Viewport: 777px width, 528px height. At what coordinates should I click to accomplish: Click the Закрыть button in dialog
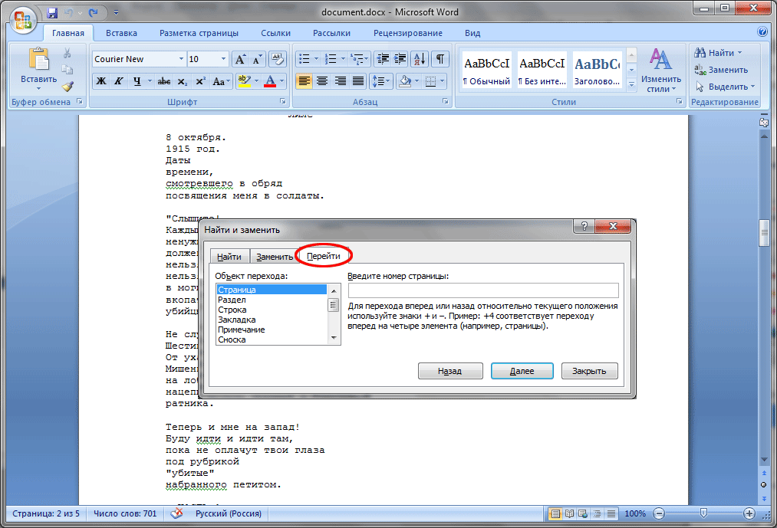tap(589, 371)
